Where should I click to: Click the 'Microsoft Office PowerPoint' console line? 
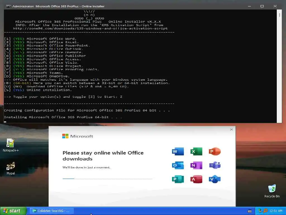point(47,46)
